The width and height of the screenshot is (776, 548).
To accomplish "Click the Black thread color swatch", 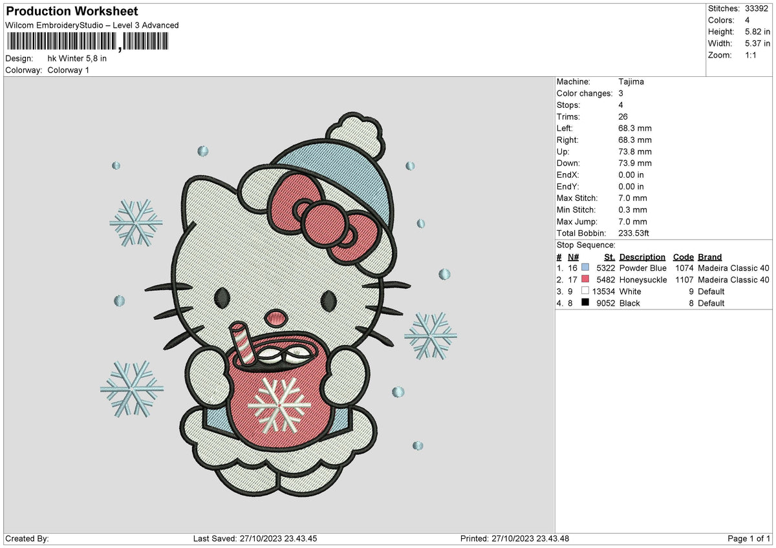I will (x=585, y=302).
